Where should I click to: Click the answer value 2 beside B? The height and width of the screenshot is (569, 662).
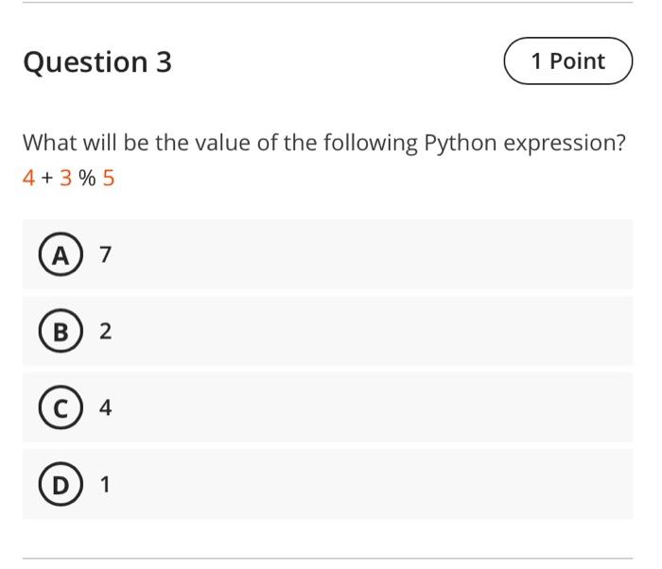(105, 331)
